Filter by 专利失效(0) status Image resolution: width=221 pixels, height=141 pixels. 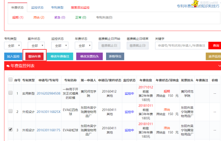pyautogui.click(x=104, y=17)
